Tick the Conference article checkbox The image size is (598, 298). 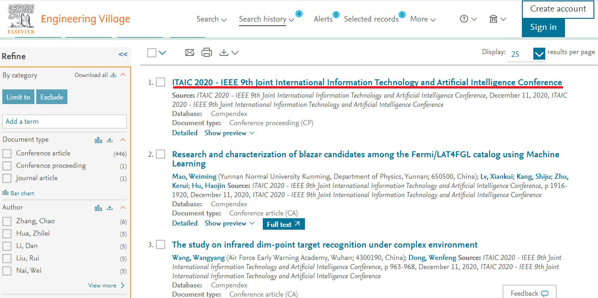point(7,154)
